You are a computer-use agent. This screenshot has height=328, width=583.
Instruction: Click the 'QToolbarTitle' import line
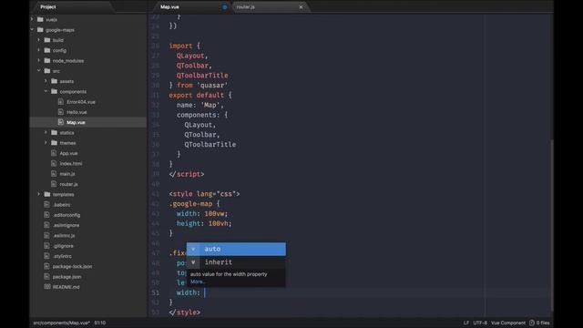(202, 76)
